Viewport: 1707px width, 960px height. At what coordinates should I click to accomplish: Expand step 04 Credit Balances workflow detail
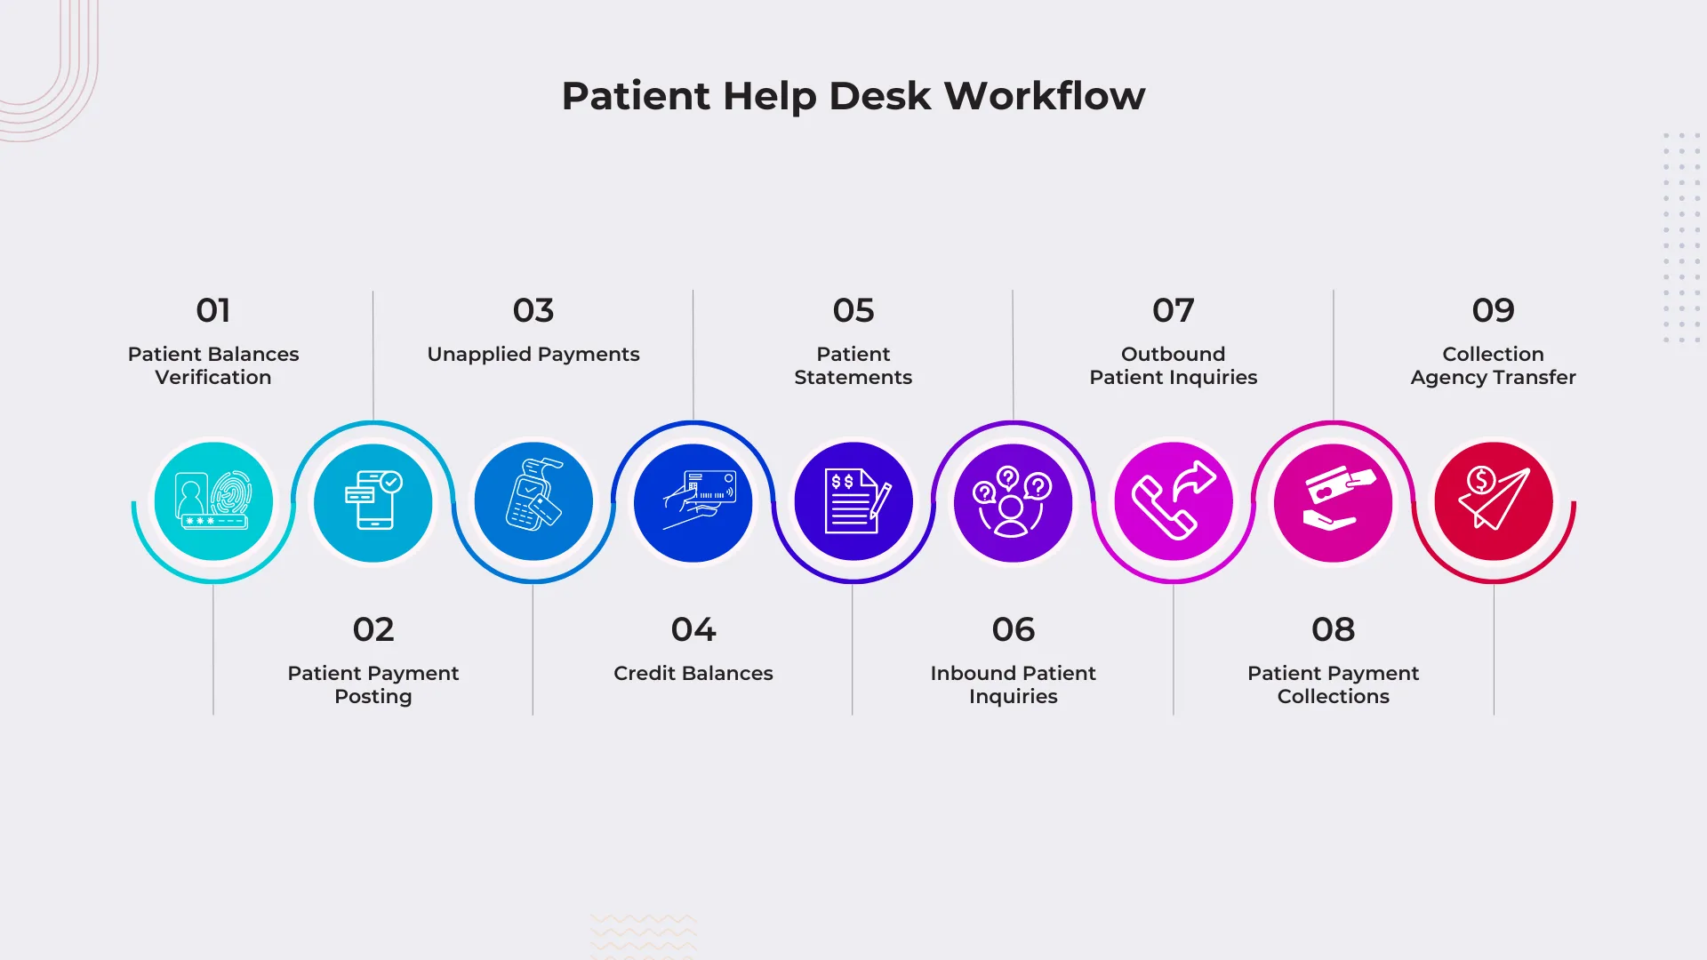coord(693,501)
